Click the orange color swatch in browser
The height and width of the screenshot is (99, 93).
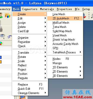tap(1, 62)
